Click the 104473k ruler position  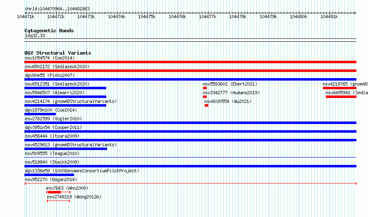(x=86, y=17)
